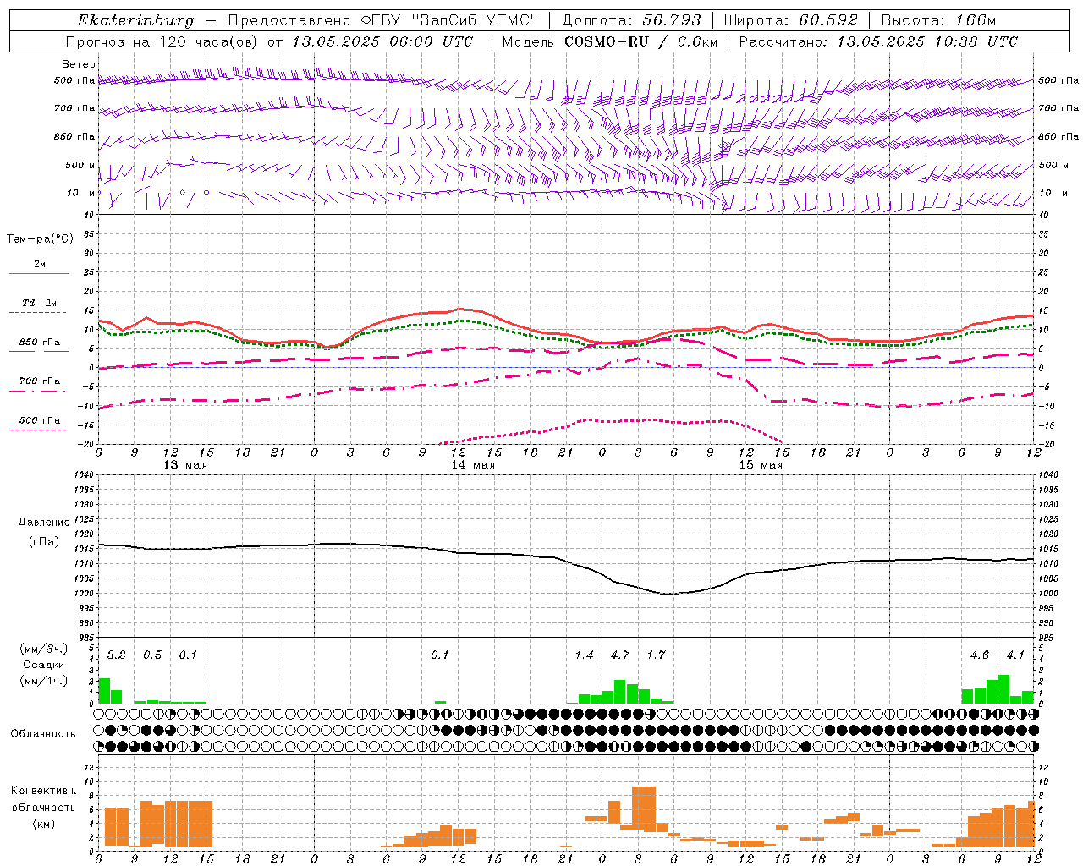Click the Ekaterinburg station title

point(135,20)
